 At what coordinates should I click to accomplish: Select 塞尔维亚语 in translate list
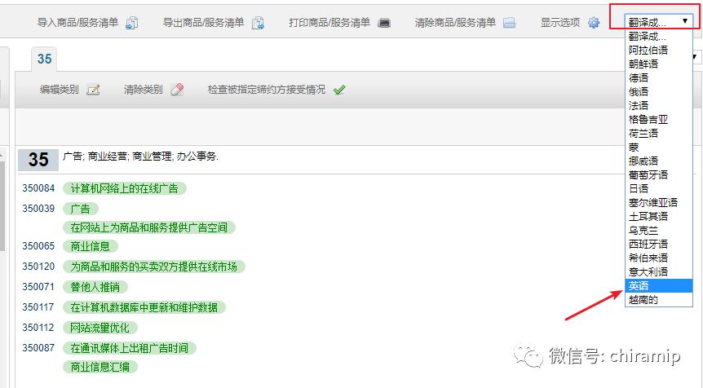point(658,202)
